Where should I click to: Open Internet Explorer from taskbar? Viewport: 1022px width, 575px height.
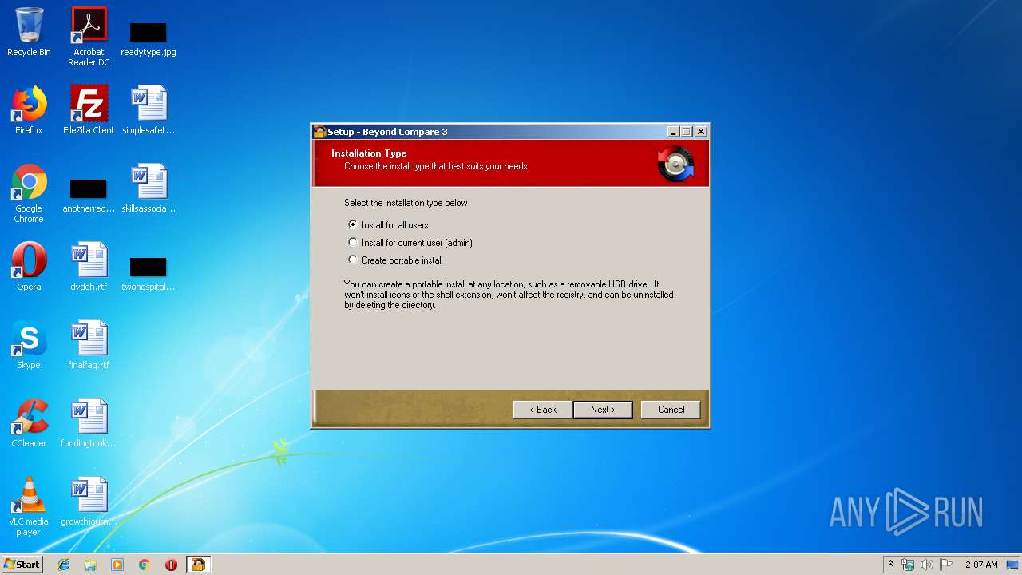click(64, 565)
